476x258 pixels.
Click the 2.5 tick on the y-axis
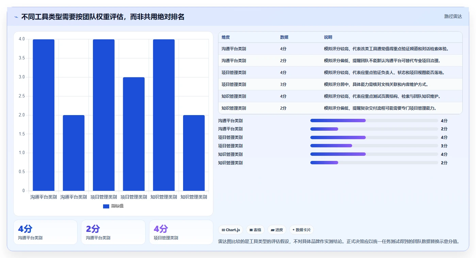(22, 96)
